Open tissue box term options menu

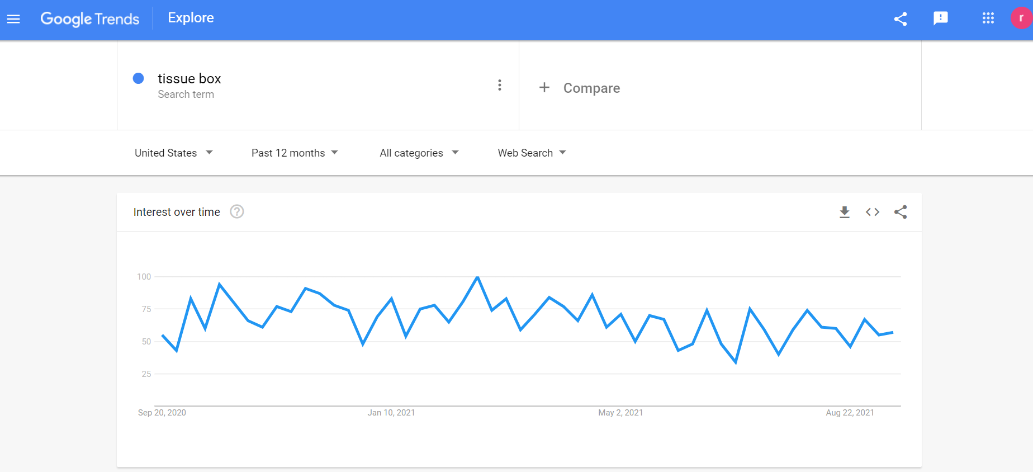[x=500, y=85]
